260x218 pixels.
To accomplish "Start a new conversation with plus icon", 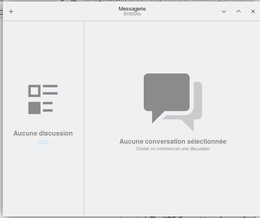I will tap(11, 12).
